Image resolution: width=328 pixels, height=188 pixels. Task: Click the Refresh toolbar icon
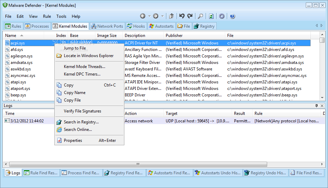211,16
